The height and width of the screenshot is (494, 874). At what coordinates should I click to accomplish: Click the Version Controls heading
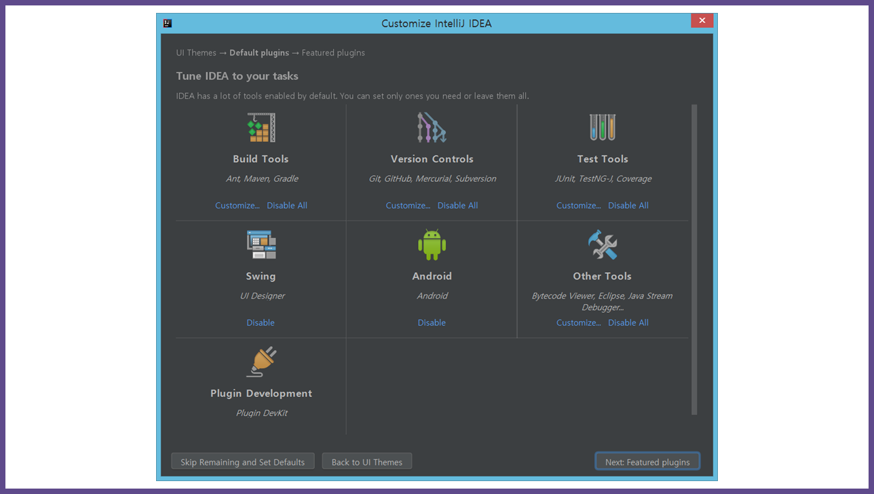coord(432,159)
